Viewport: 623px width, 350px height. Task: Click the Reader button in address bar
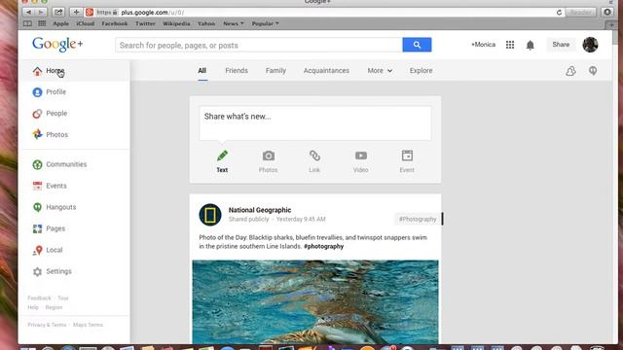click(581, 13)
